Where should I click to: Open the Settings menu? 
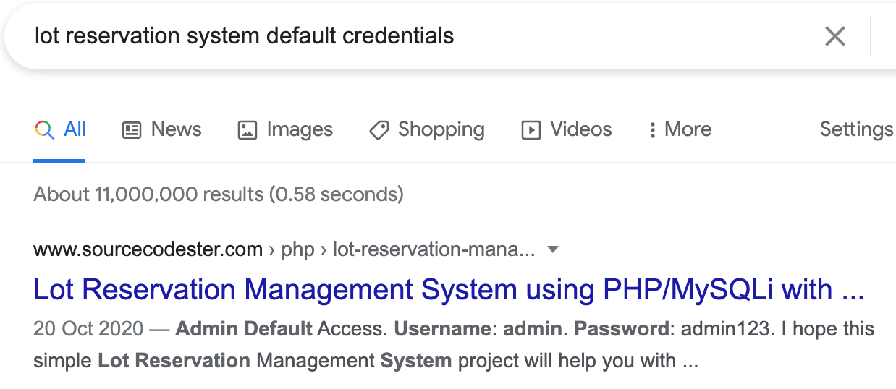[x=857, y=129]
